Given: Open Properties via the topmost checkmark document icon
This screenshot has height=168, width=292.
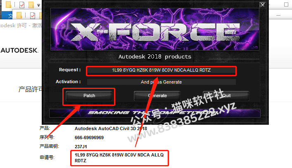Looking at the screenshot, I should pos(22,5).
